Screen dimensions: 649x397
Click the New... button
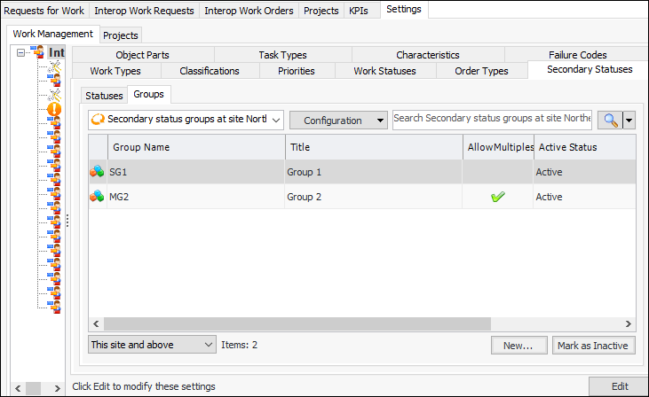click(518, 346)
